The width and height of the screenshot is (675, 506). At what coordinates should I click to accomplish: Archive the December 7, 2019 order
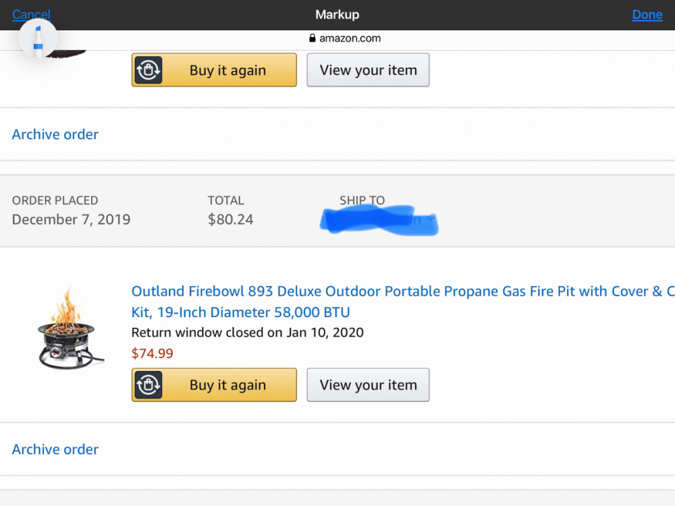55,449
